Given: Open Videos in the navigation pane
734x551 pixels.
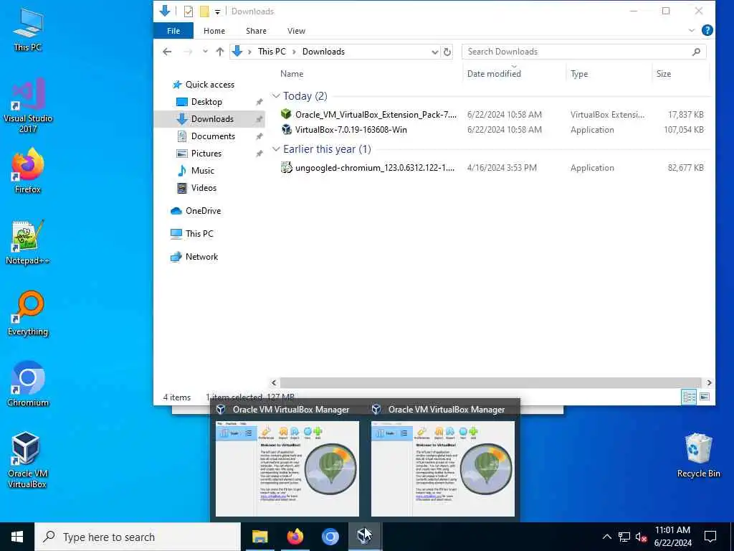Looking at the screenshot, I should pyautogui.click(x=204, y=188).
